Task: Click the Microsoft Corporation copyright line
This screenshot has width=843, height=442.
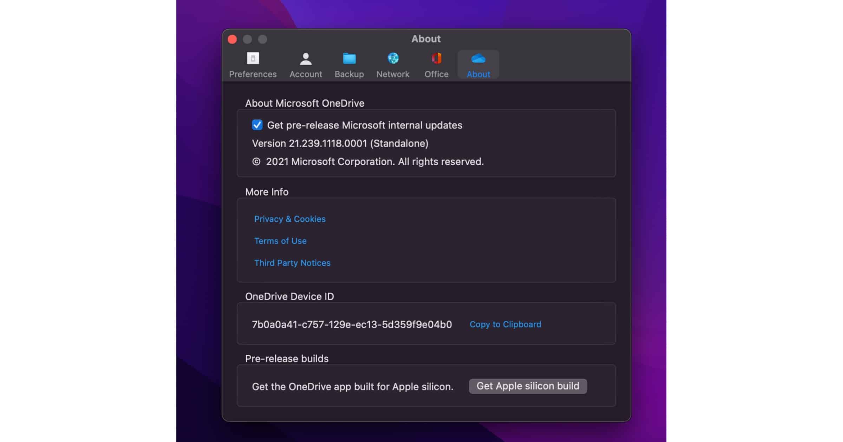Action: coord(367,162)
